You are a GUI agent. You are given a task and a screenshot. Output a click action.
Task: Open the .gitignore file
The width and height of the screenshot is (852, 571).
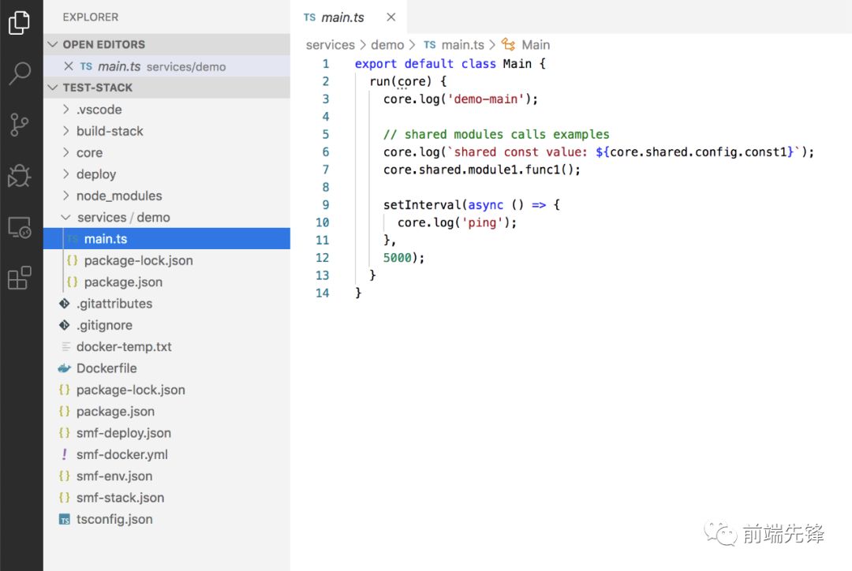(104, 325)
